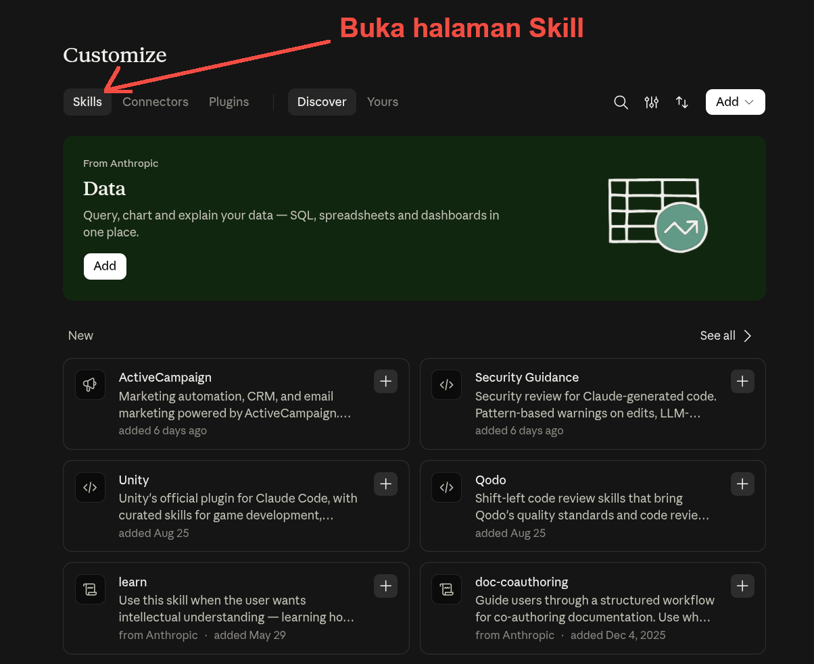Add the Data plugin from the Anthropic banner
Viewport: 814px width, 664px height.
tap(105, 266)
